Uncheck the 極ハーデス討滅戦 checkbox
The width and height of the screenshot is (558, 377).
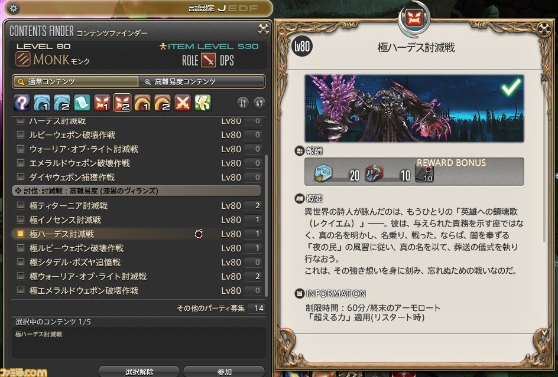[21, 234]
